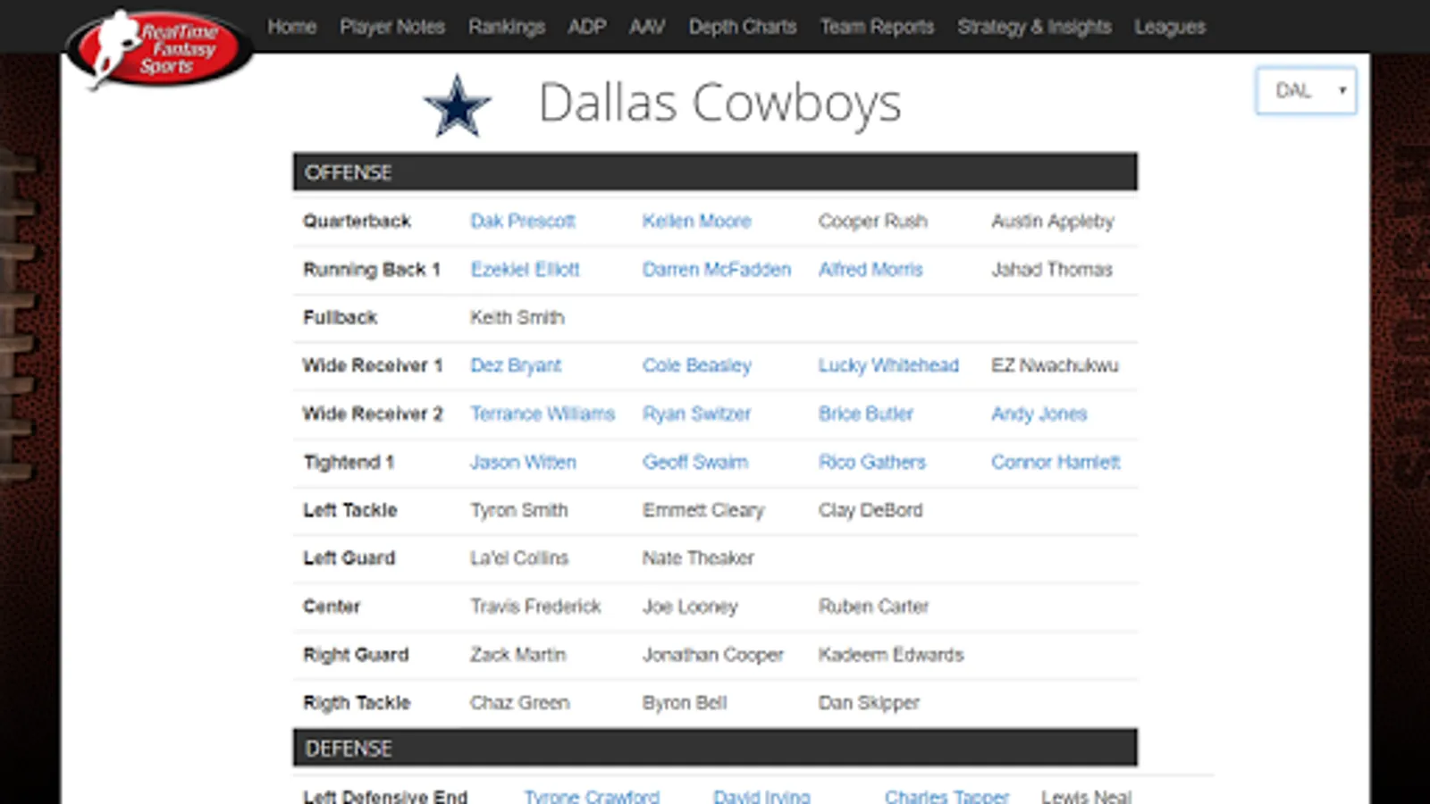Open Darren McFadden's player page

[x=717, y=269]
